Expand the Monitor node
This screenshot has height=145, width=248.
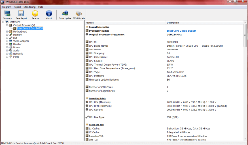pos(7,44)
